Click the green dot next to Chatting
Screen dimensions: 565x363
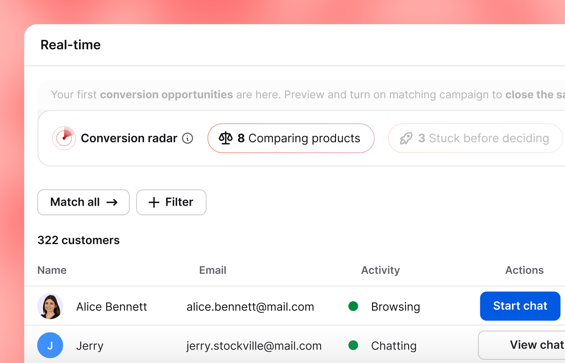point(353,345)
